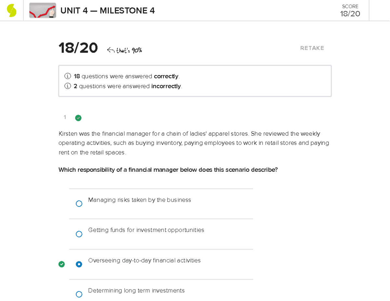The image size is (390, 301).
Task: Open the Milestone 4 chart thumbnail icon
Action: tap(42, 10)
